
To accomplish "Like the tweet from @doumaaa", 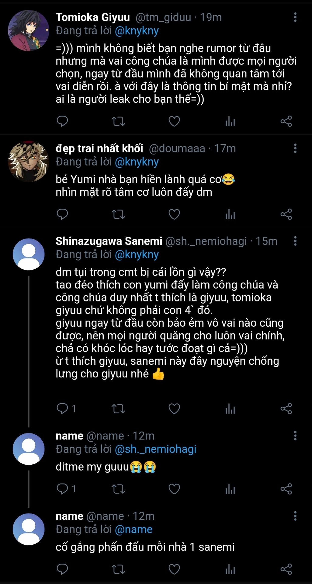I will tap(174, 214).
